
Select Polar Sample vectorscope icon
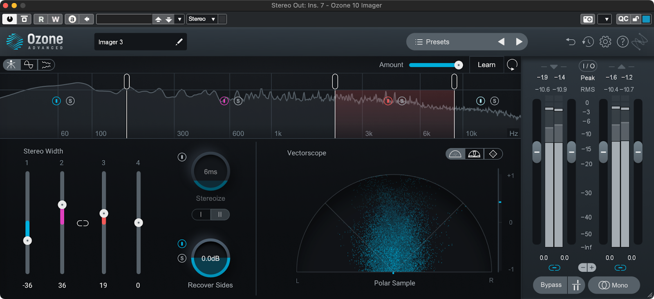coord(455,154)
